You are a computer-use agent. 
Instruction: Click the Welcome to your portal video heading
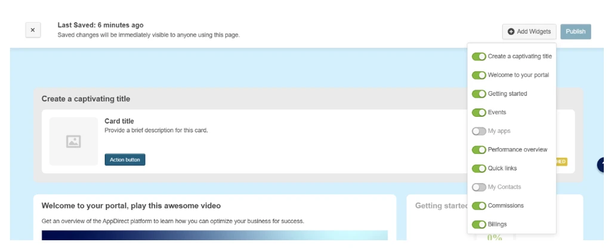131,206
